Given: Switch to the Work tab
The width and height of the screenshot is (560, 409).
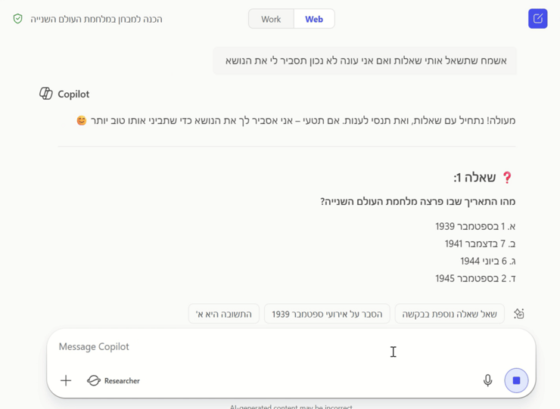Looking at the screenshot, I should click(271, 19).
